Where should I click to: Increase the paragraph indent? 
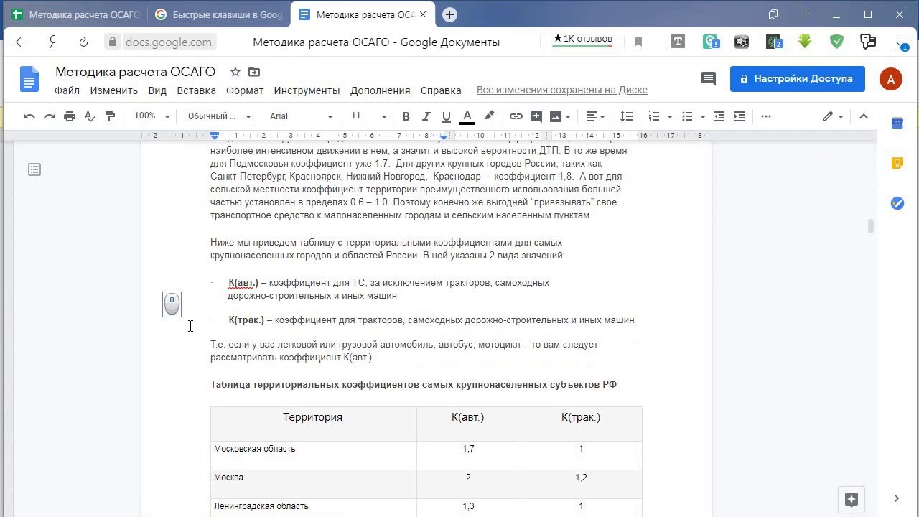pos(739,116)
